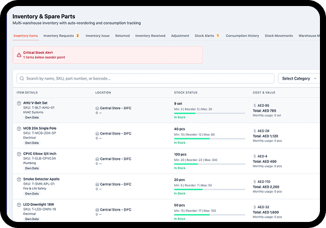Switch to the Adjustment tab
The image size is (326, 228).
pos(180,36)
